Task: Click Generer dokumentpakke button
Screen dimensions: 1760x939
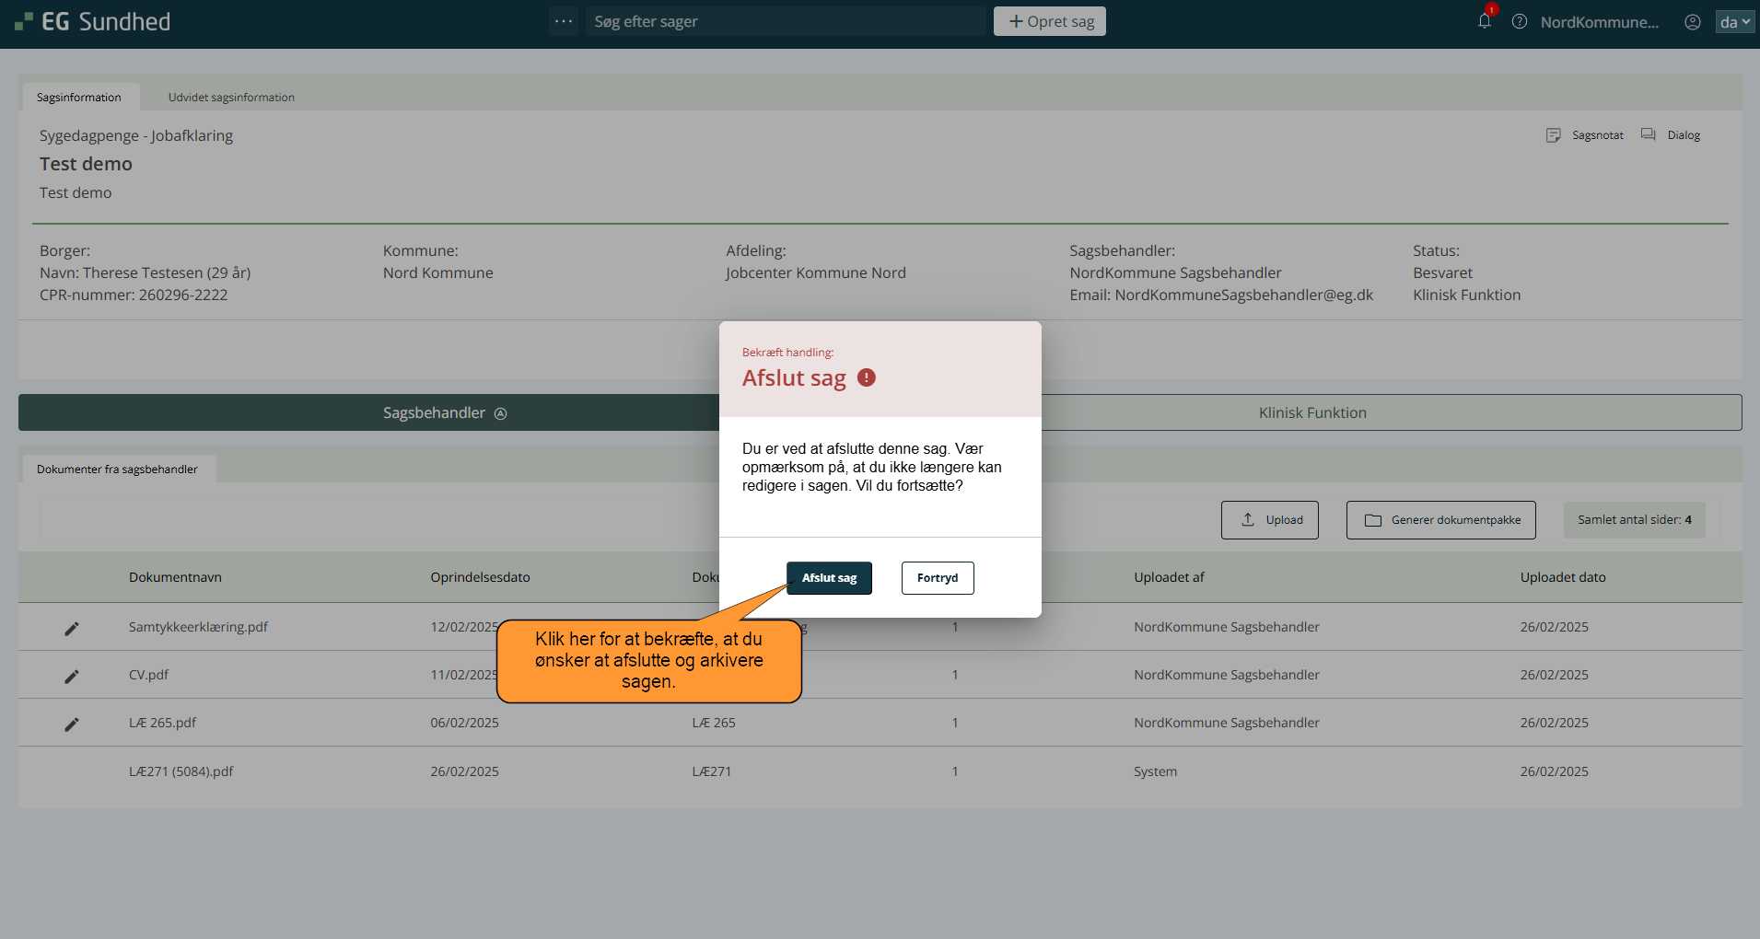Action: pyautogui.click(x=1440, y=520)
